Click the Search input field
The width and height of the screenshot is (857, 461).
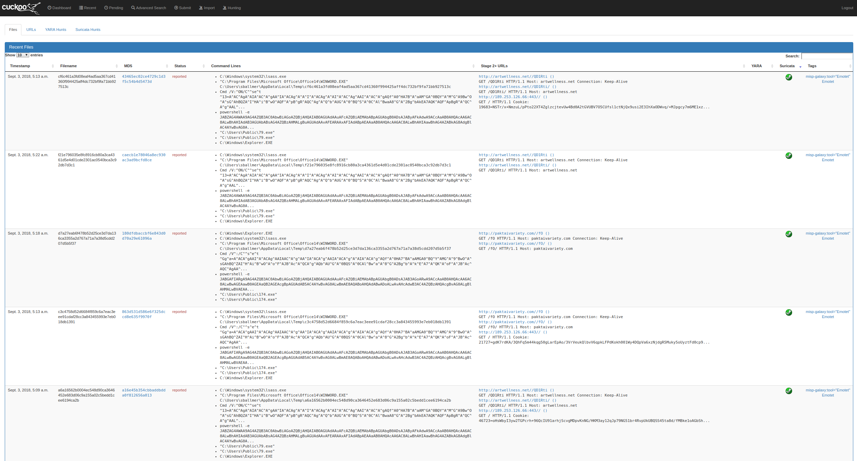[x=826, y=56]
